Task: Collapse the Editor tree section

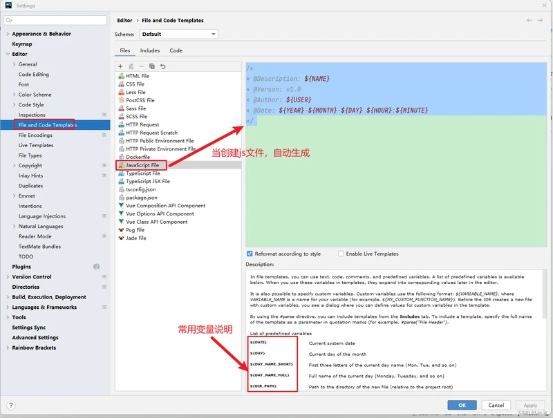Action: pyautogui.click(x=8, y=54)
